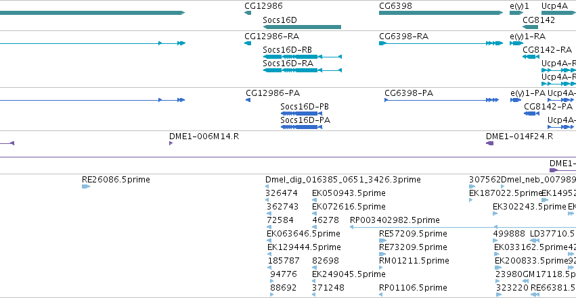Click the RP003402982.5prime EST label
This screenshot has width=576, height=298.
click(x=395, y=220)
